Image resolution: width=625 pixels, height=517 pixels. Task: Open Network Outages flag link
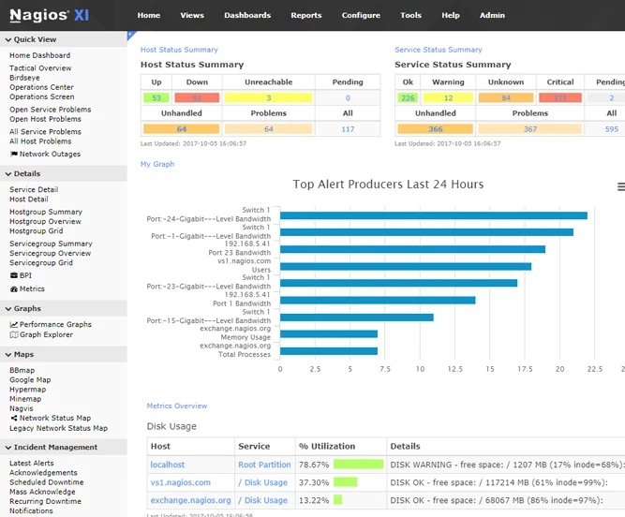click(x=45, y=154)
